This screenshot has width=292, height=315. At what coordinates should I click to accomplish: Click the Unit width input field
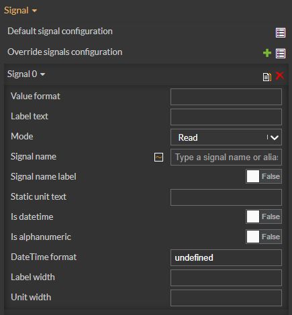(226, 298)
